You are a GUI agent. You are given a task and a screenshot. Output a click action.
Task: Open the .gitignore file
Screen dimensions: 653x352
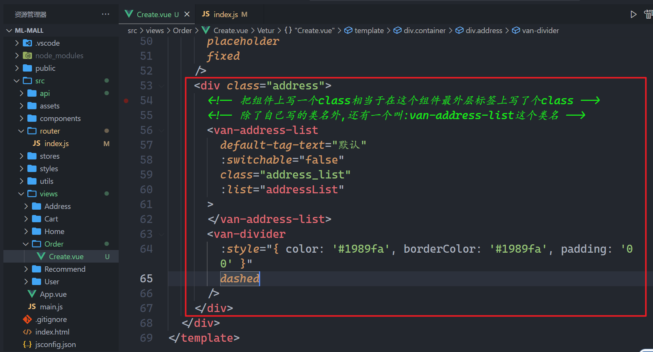61,319
